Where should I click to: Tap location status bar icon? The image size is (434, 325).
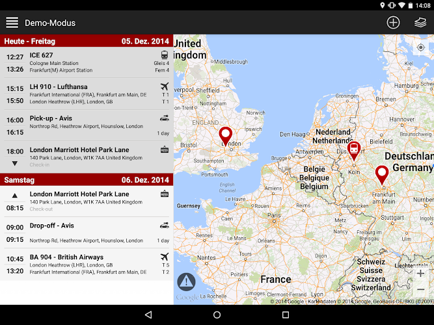(382, 5)
